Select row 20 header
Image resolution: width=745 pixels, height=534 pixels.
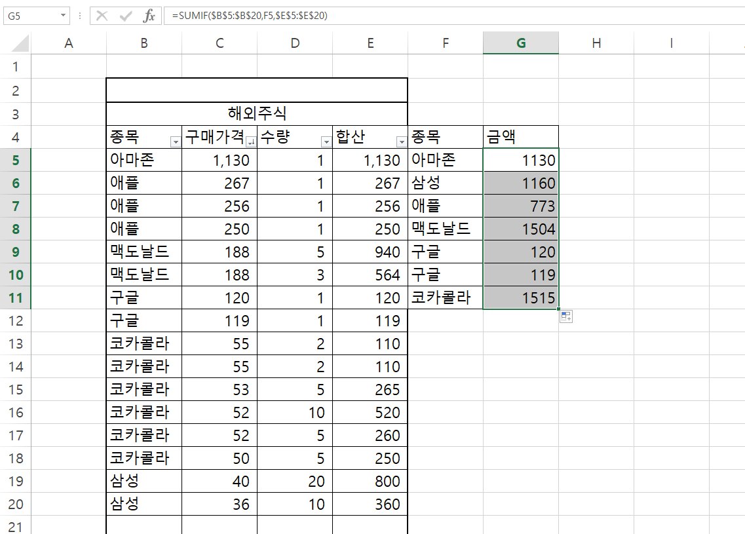pyautogui.click(x=16, y=504)
